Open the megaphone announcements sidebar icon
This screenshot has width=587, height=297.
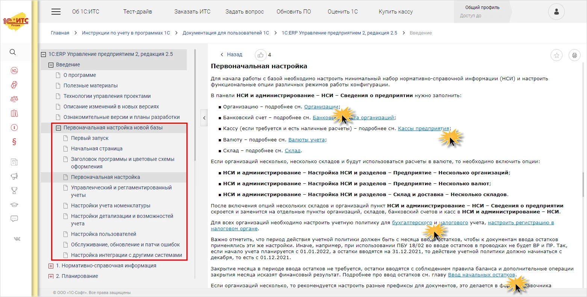coord(14,176)
